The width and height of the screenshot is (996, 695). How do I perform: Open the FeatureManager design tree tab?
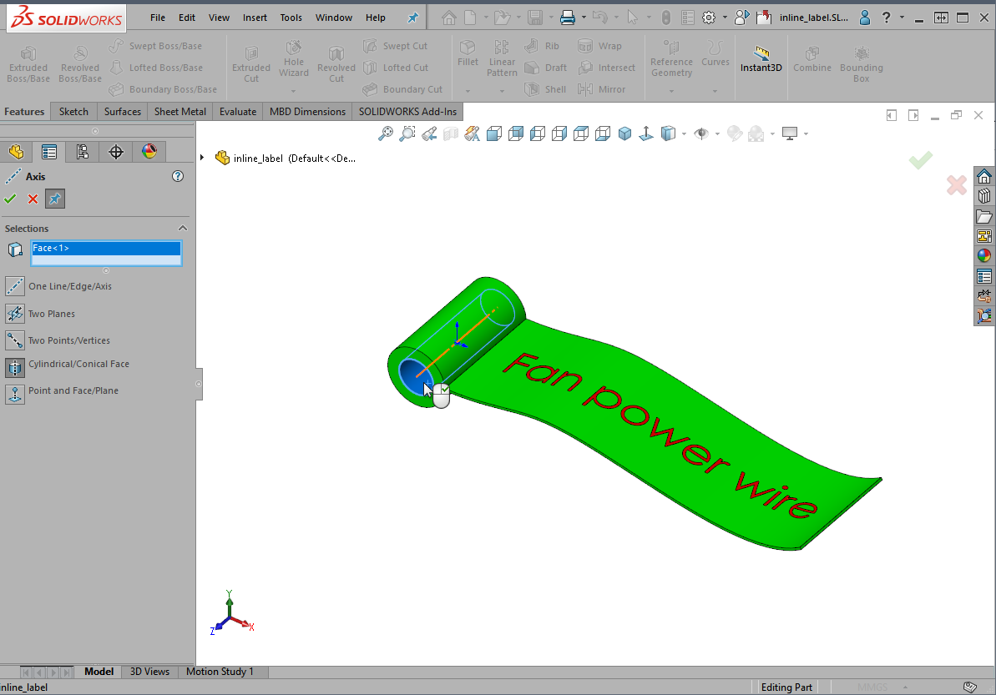[x=16, y=152]
